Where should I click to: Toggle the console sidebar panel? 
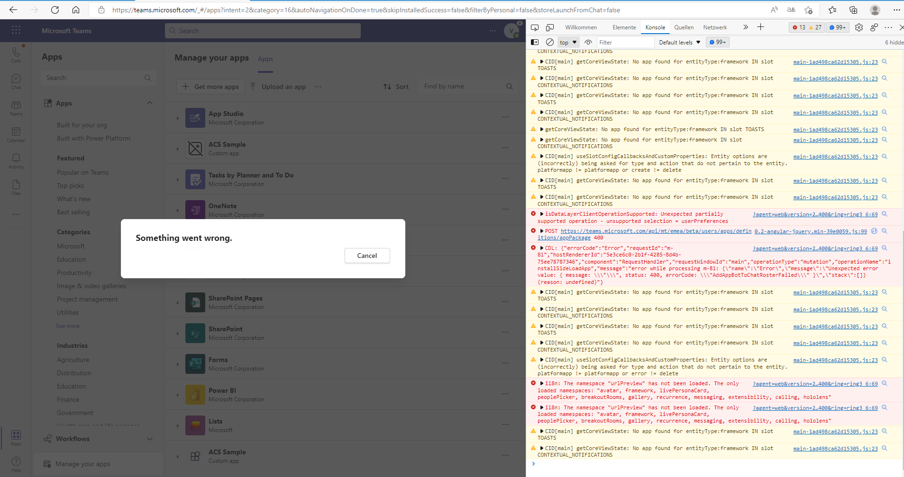[535, 42]
